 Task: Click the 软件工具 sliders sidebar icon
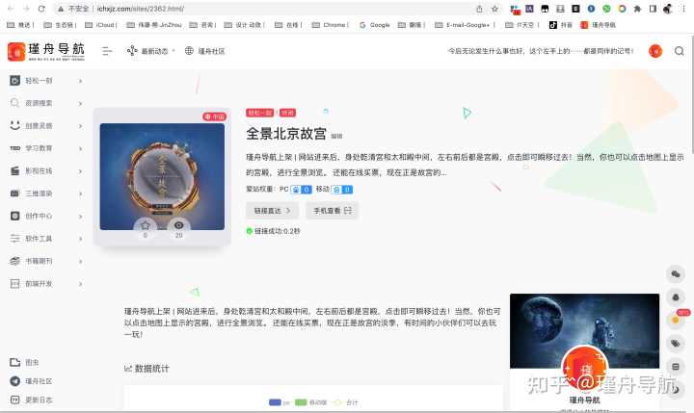(15, 239)
